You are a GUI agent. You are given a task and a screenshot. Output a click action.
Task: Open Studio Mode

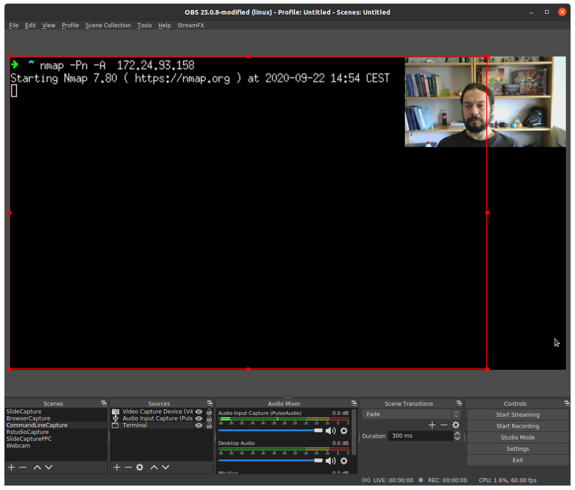click(518, 438)
